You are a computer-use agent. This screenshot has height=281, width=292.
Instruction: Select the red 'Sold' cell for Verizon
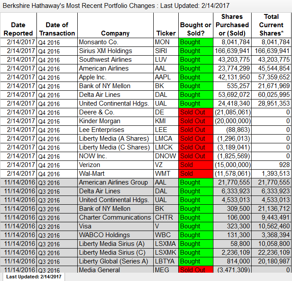pos(196,165)
